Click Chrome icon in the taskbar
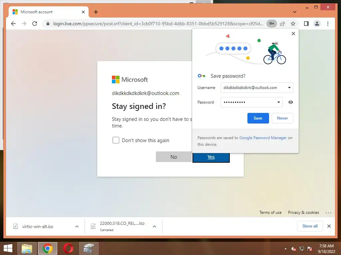Viewport: 341px width, 255px height. [x=48, y=248]
